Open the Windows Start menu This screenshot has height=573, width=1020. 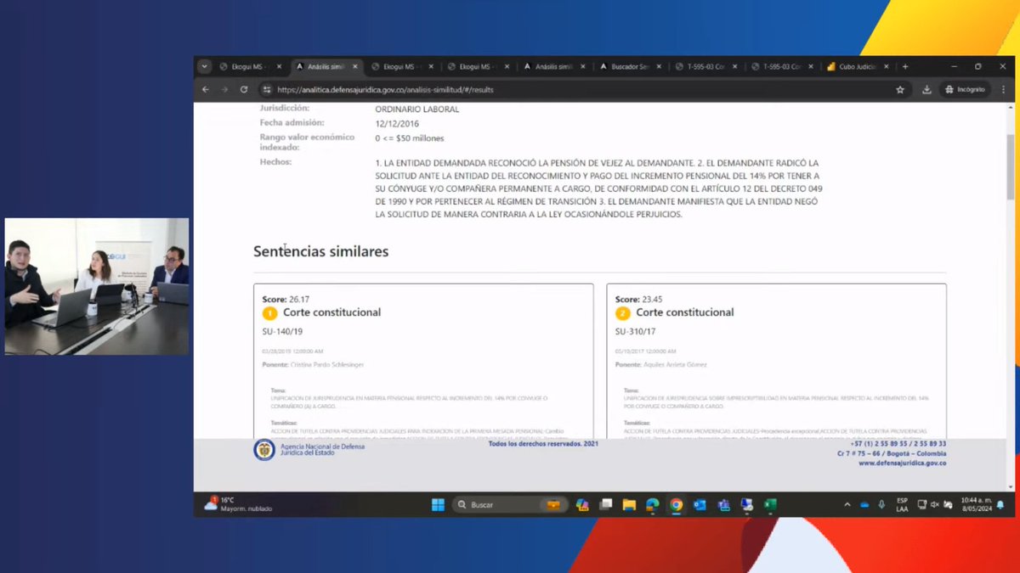tap(438, 504)
